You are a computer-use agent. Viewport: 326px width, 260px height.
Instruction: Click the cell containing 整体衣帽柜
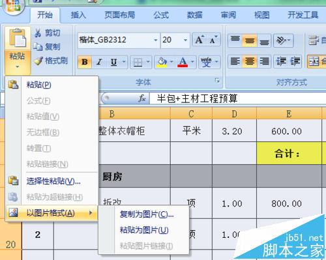point(134,131)
